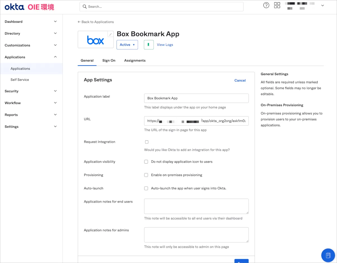
Task: Click the Box app logo image
Action: pos(95,40)
